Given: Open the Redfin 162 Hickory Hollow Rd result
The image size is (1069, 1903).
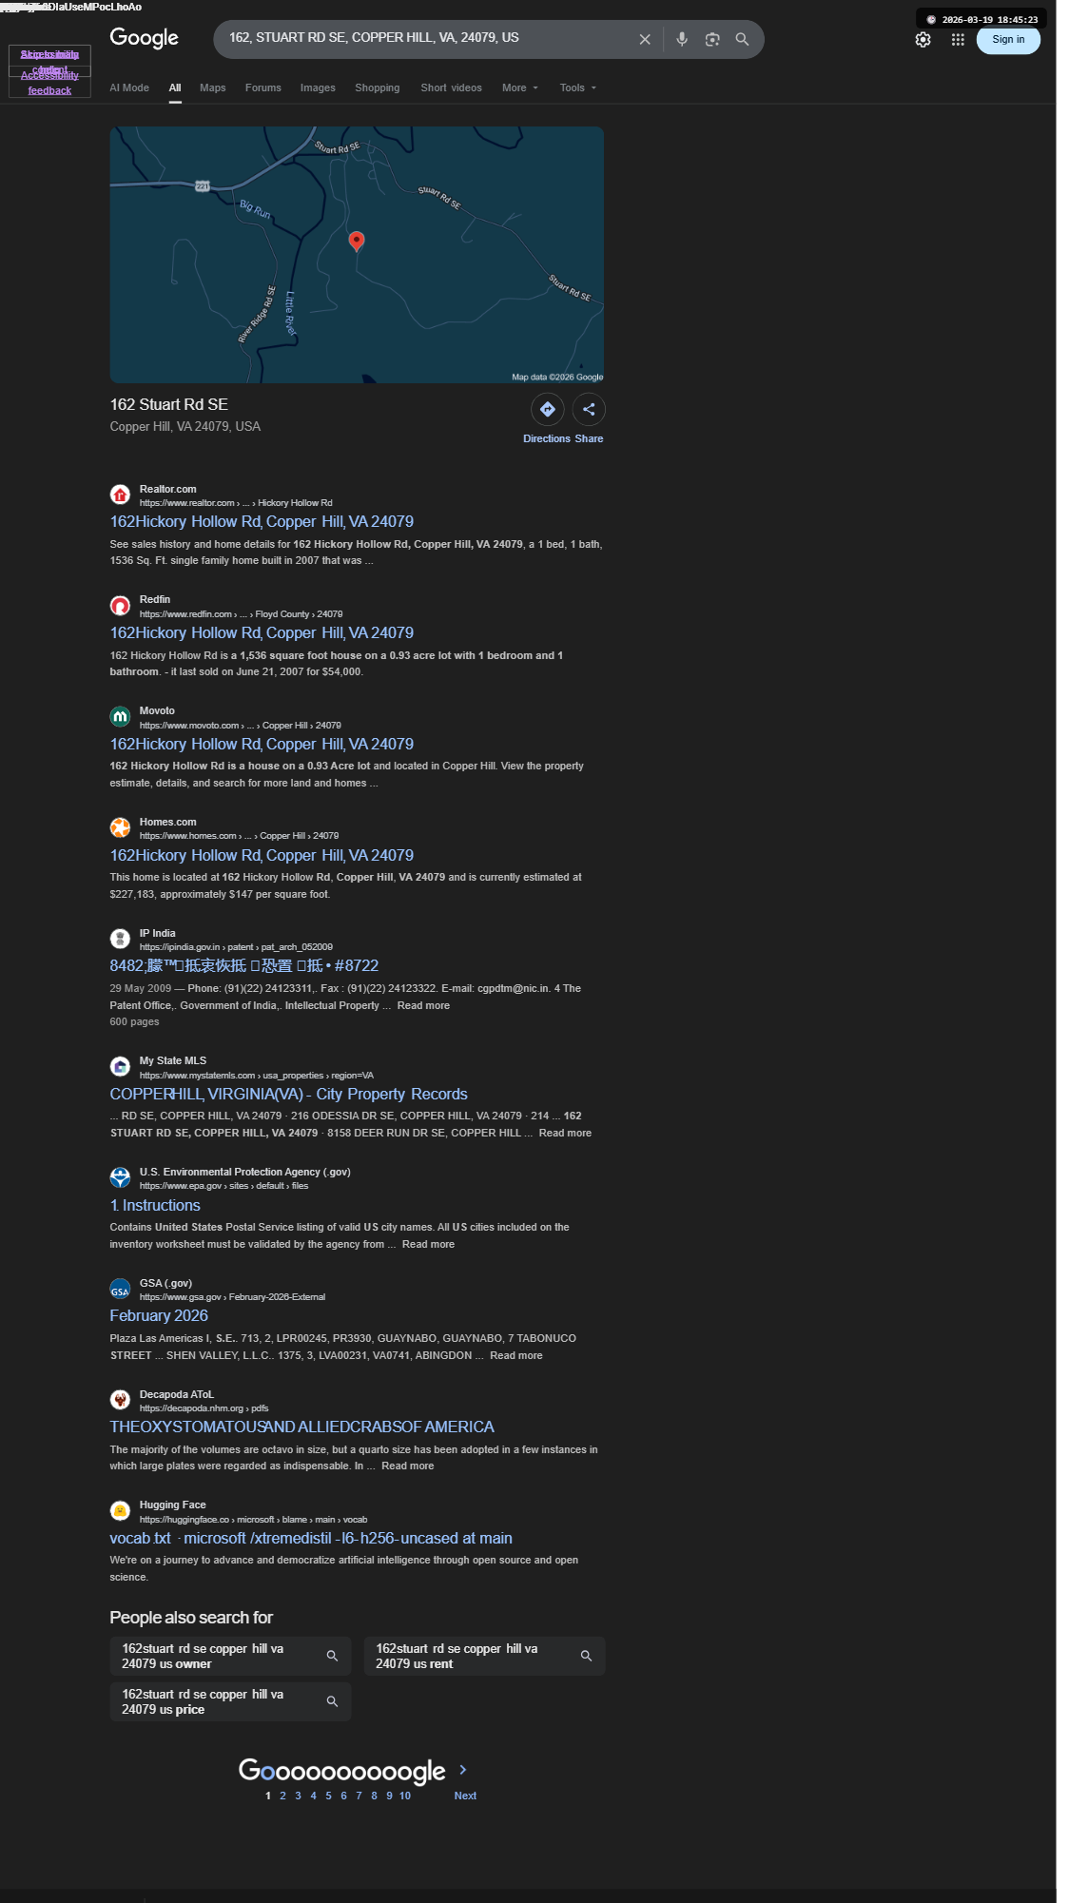Looking at the screenshot, I should pyautogui.click(x=262, y=633).
